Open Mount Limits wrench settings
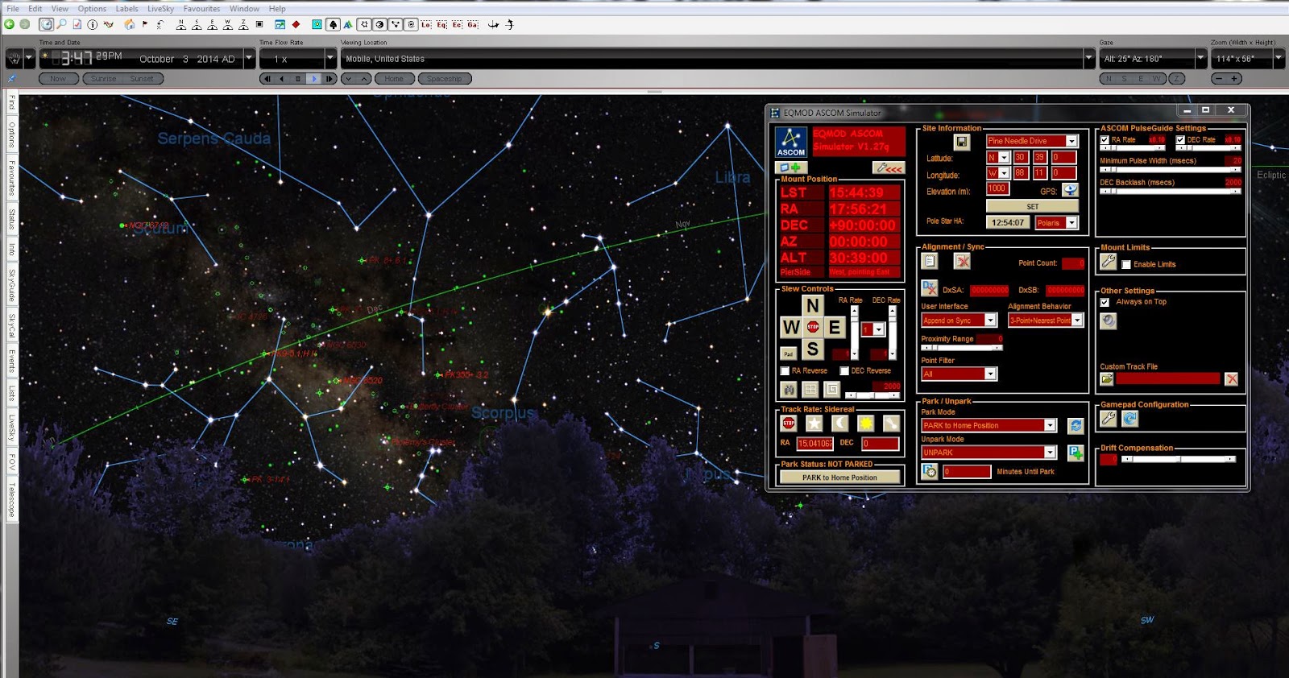The width and height of the screenshot is (1289, 678). click(x=1109, y=262)
